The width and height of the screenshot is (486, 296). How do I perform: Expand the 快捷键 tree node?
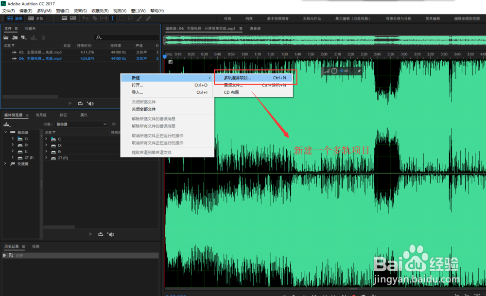[5, 164]
